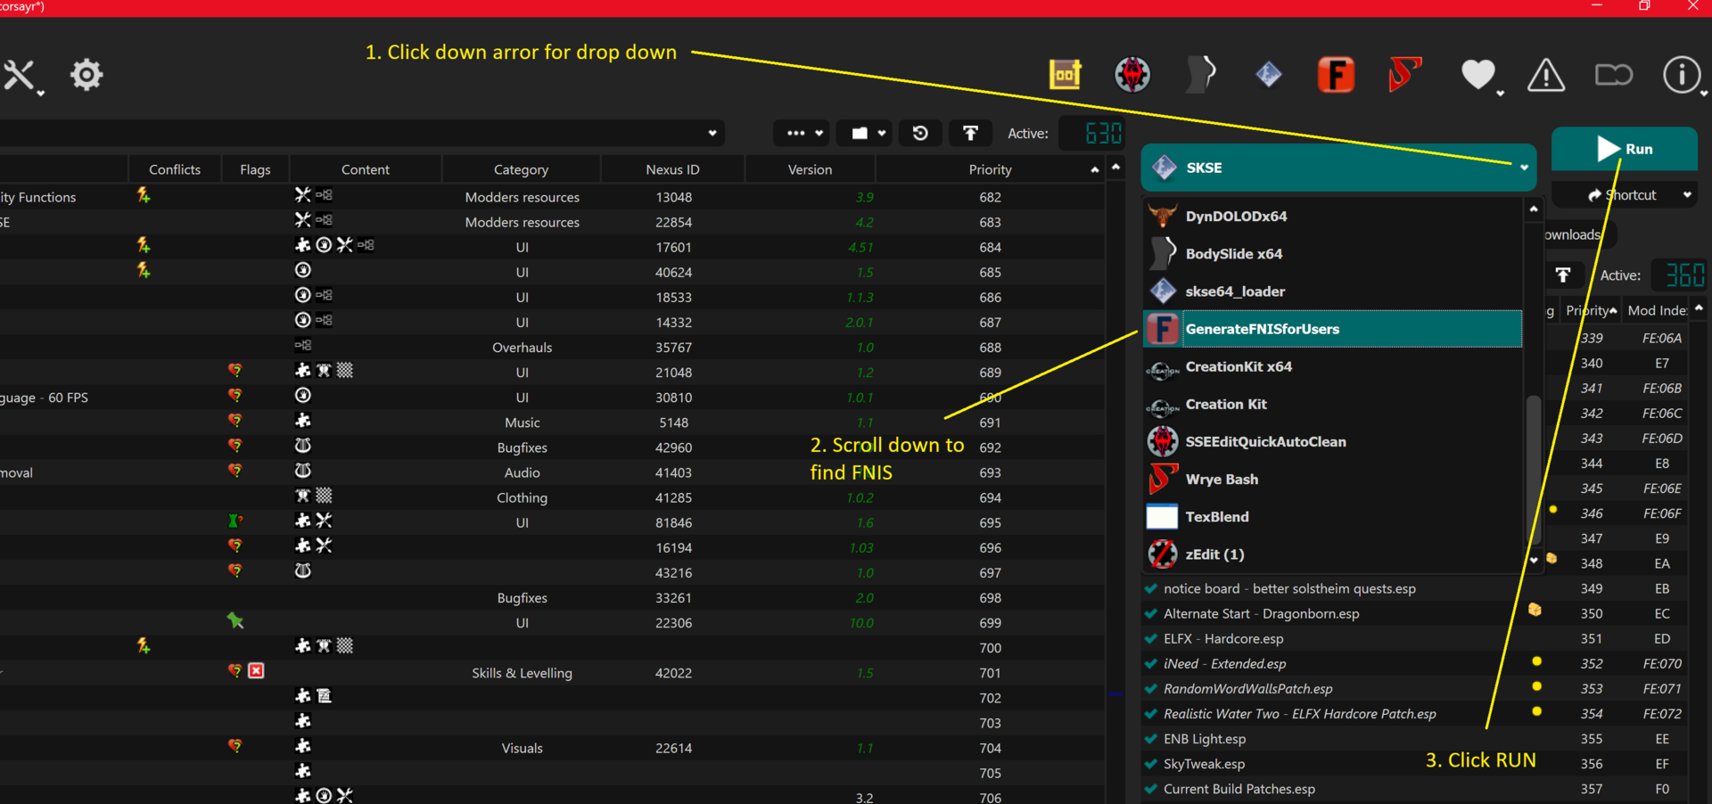Start BodySlide from the toolbar silhouette icon
Image resolution: width=1712 pixels, height=804 pixels.
1201,75
